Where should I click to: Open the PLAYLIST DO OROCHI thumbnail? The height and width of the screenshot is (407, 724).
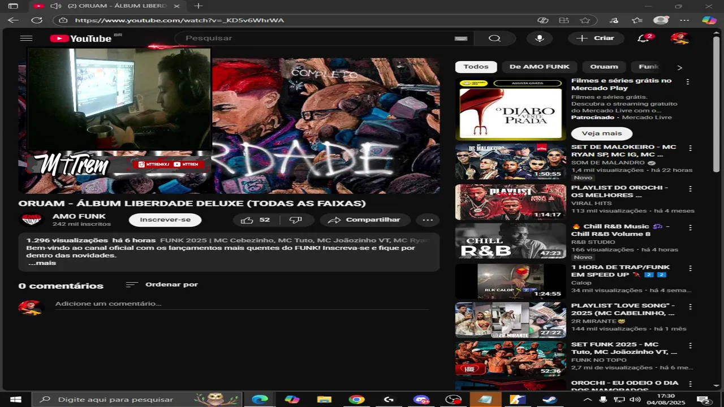point(510,202)
